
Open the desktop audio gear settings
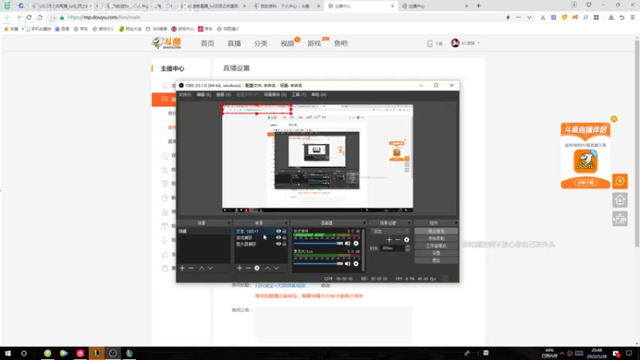pyautogui.click(x=356, y=243)
